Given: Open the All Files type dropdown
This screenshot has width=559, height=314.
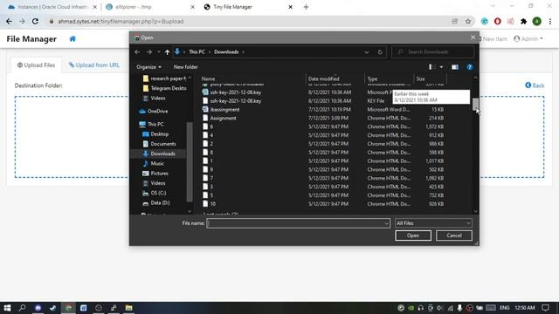Looking at the screenshot, I should 433,223.
